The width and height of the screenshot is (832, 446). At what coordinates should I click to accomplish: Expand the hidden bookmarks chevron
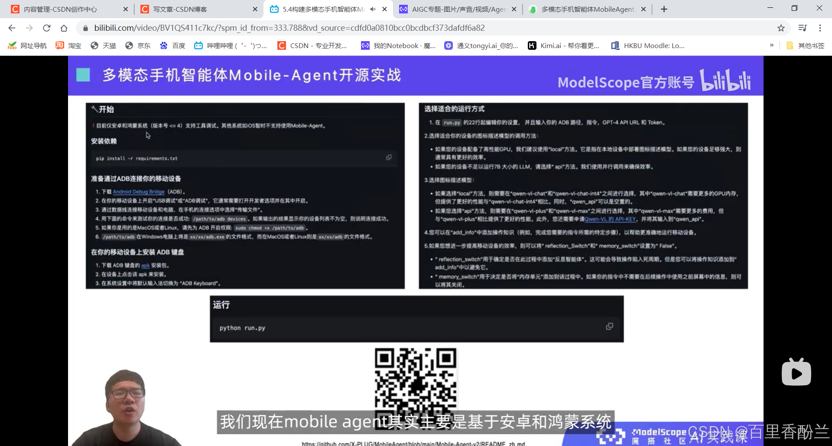pyautogui.click(x=772, y=45)
